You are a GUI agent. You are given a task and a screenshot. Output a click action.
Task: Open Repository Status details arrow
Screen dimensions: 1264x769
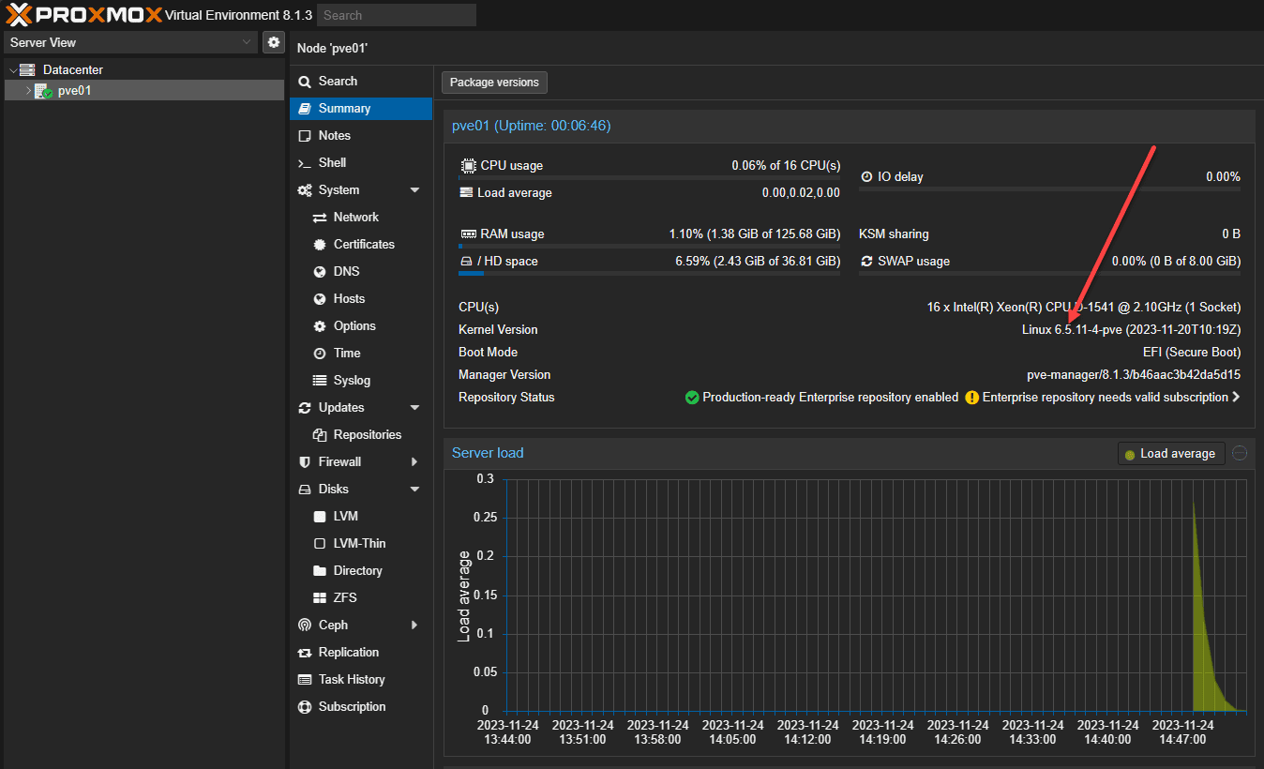1236,398
